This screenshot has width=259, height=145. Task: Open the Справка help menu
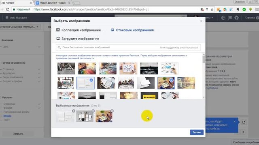252,18
